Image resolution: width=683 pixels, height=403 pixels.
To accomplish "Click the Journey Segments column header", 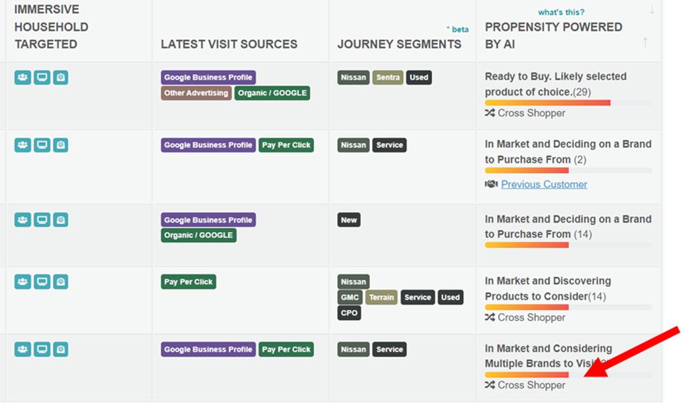I will point(399,44).
